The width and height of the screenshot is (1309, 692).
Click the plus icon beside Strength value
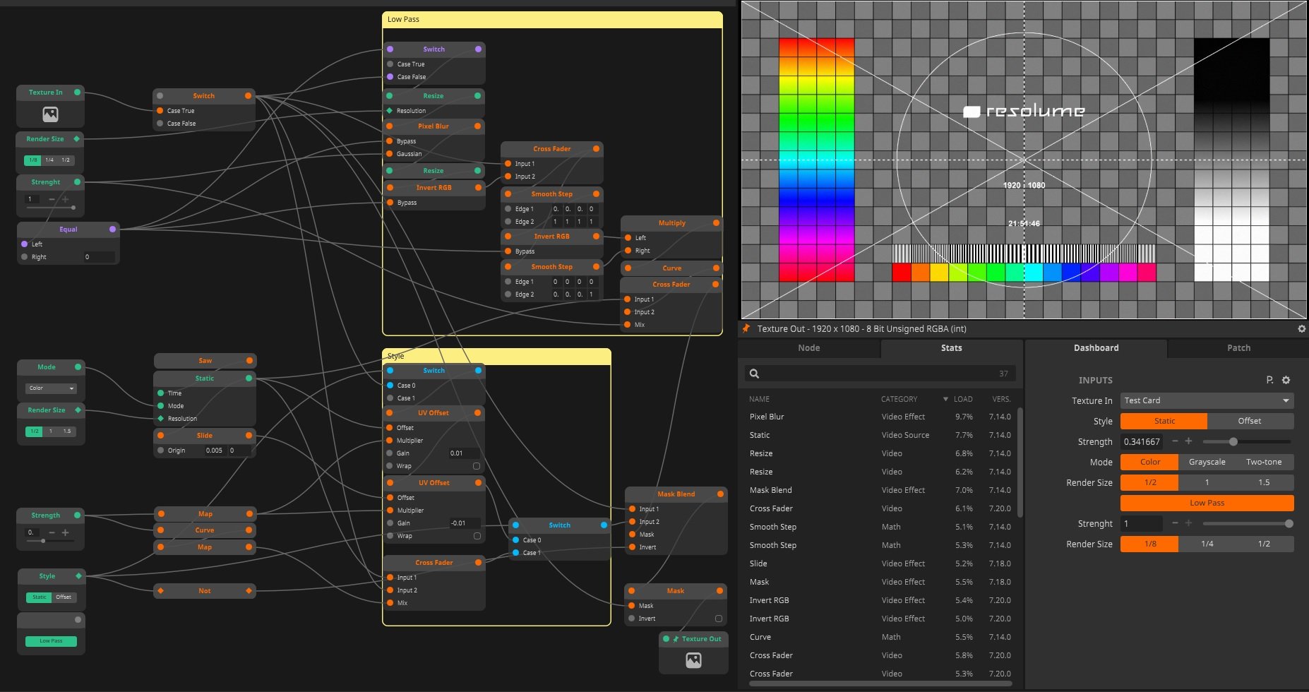coord(1188,441)
